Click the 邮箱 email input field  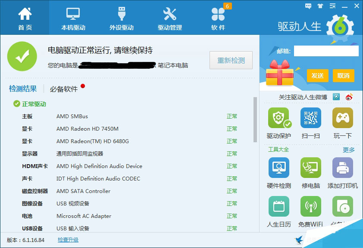coord(326,52)
